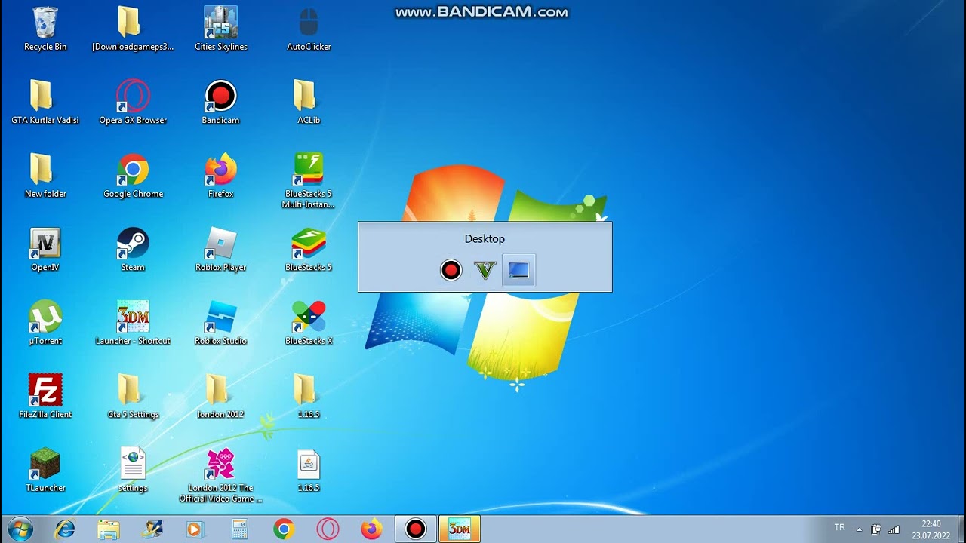Launch Chrome from the taskbar
The height and width of the screenshot is (543, 966).
284,529
